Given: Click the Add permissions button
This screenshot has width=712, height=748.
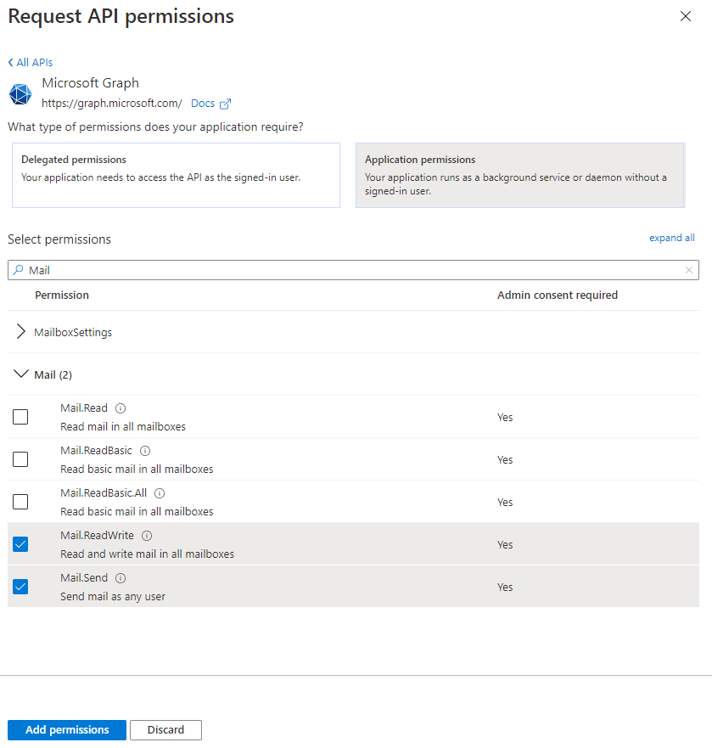Looking at the screenshot, I should [67, 730].
